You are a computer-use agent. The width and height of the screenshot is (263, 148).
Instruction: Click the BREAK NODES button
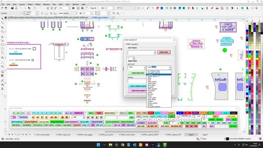click(110, 113)
